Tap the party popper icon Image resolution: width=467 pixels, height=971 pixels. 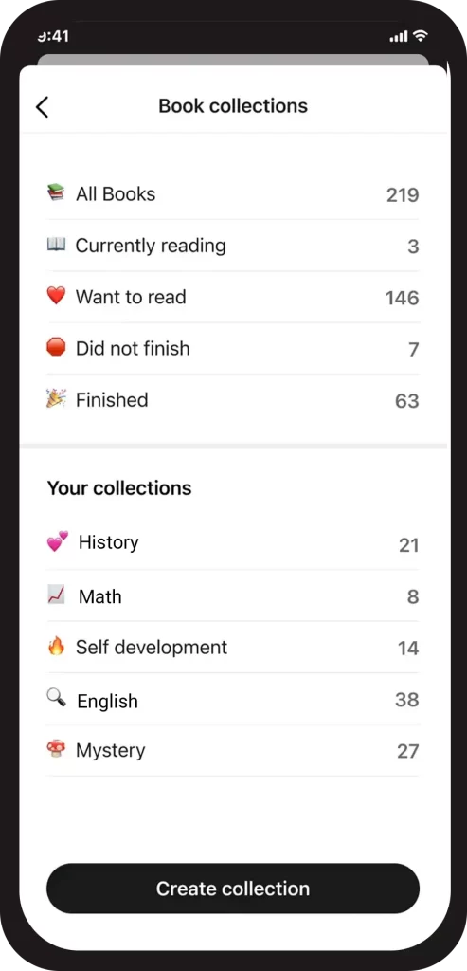(x=56, y=399)
